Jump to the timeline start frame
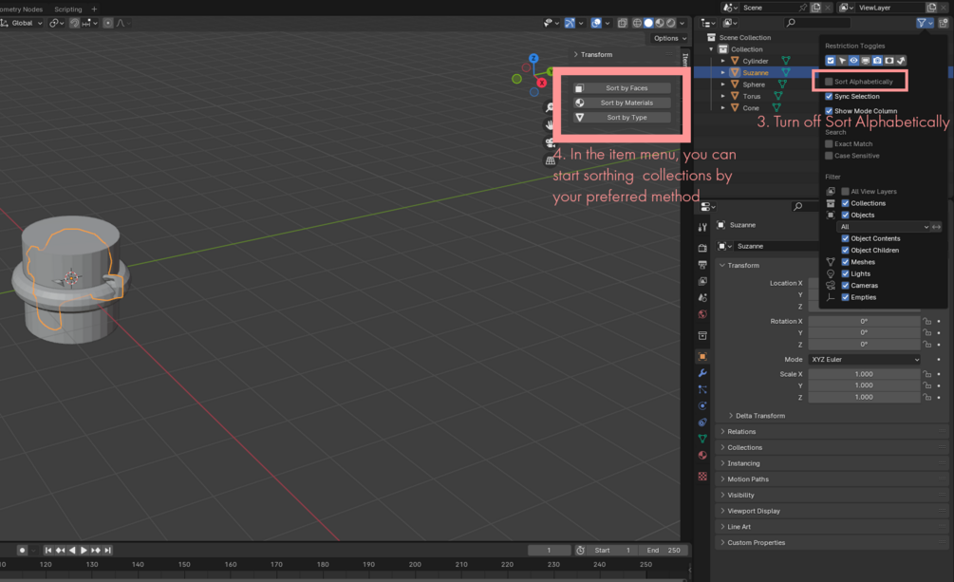954x582 pixels. 48,551
